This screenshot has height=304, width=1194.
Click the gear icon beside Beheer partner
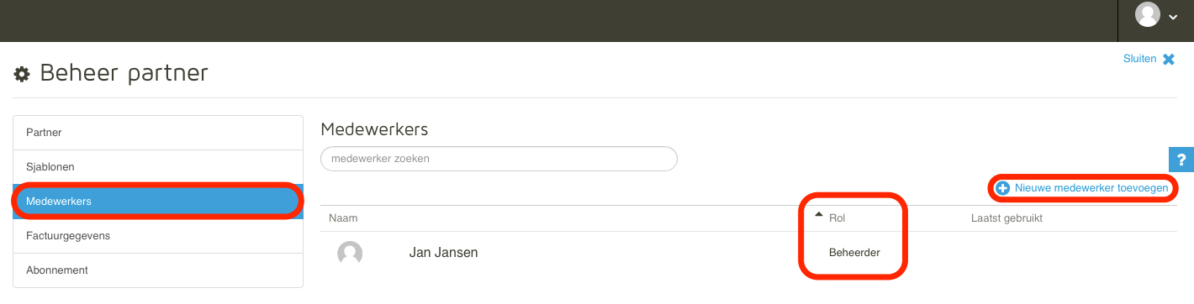[22, 75]
